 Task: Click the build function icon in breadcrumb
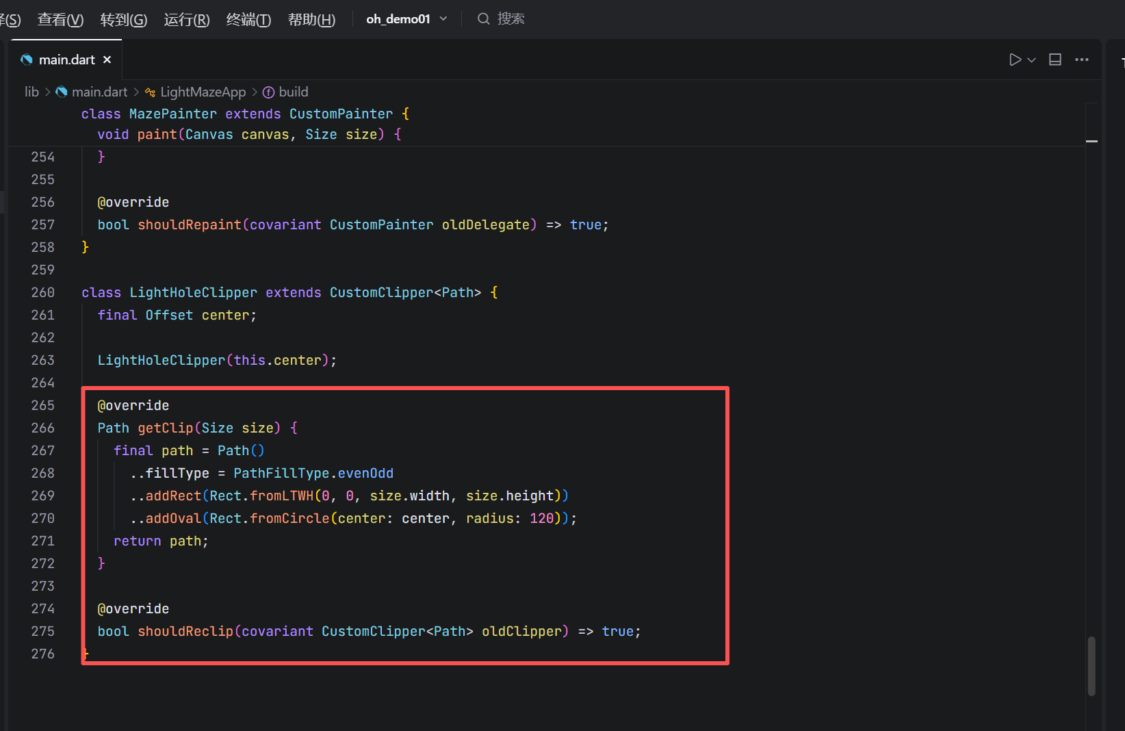coord(269,92)
